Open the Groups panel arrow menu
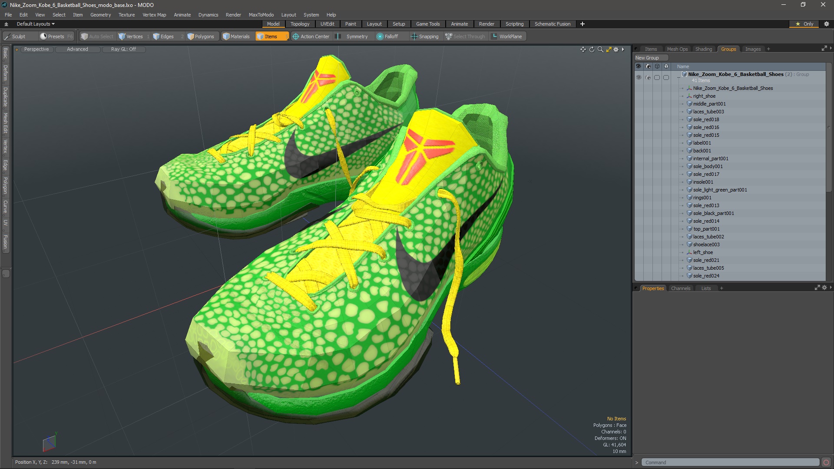 point(831,48)
